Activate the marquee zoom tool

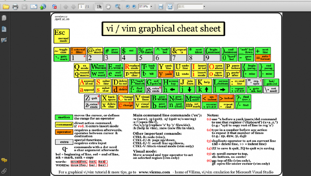pos(118,7)
